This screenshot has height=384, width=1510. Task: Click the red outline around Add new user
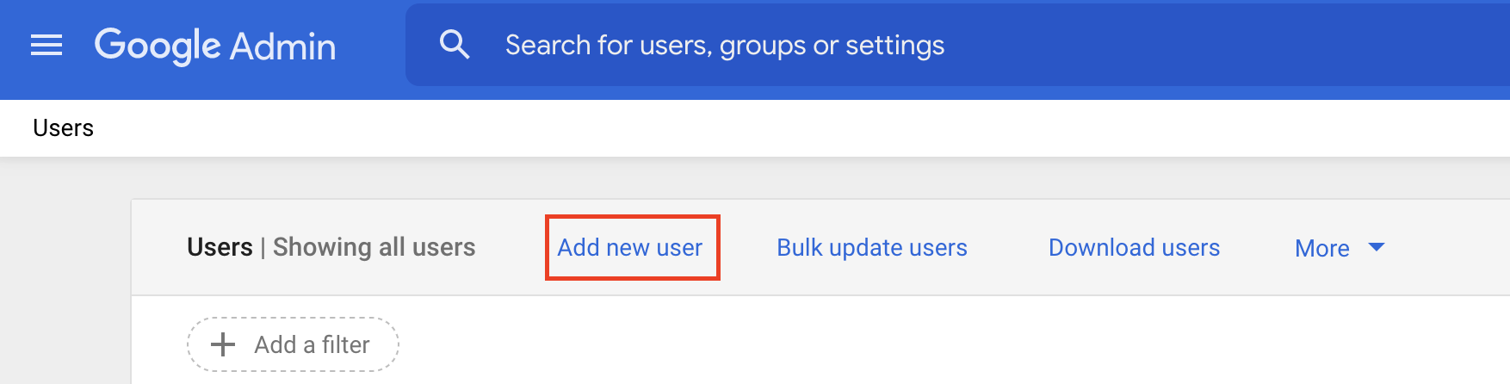[x=633, y=217]
